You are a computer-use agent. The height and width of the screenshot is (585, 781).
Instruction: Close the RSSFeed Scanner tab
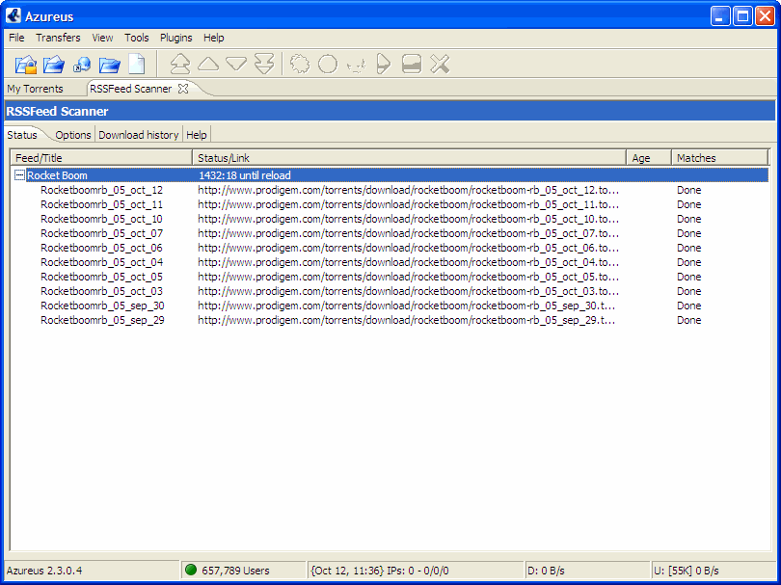[183, 89]
